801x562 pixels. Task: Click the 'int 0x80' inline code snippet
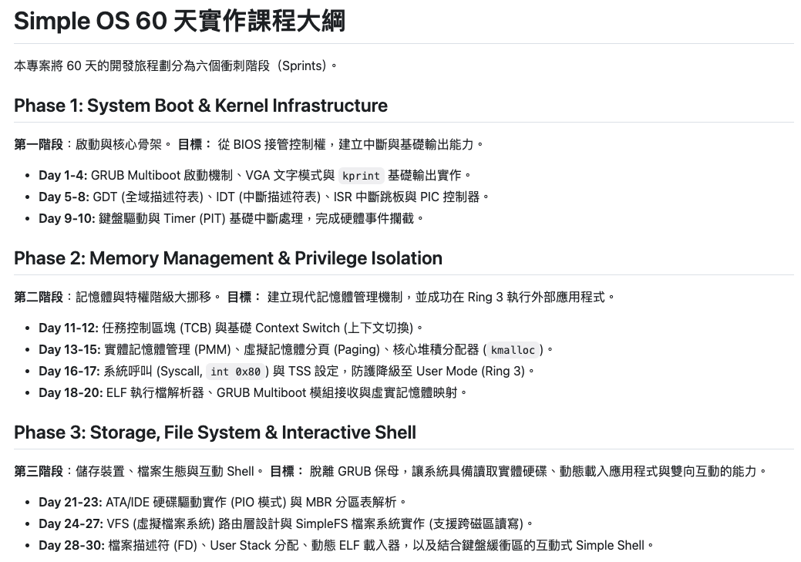[x=236, y=372]
